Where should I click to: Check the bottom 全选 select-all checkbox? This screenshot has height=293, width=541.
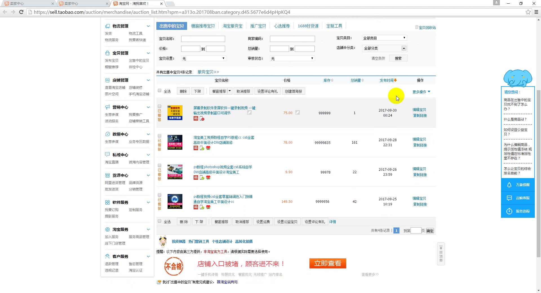tap(159, 221)
